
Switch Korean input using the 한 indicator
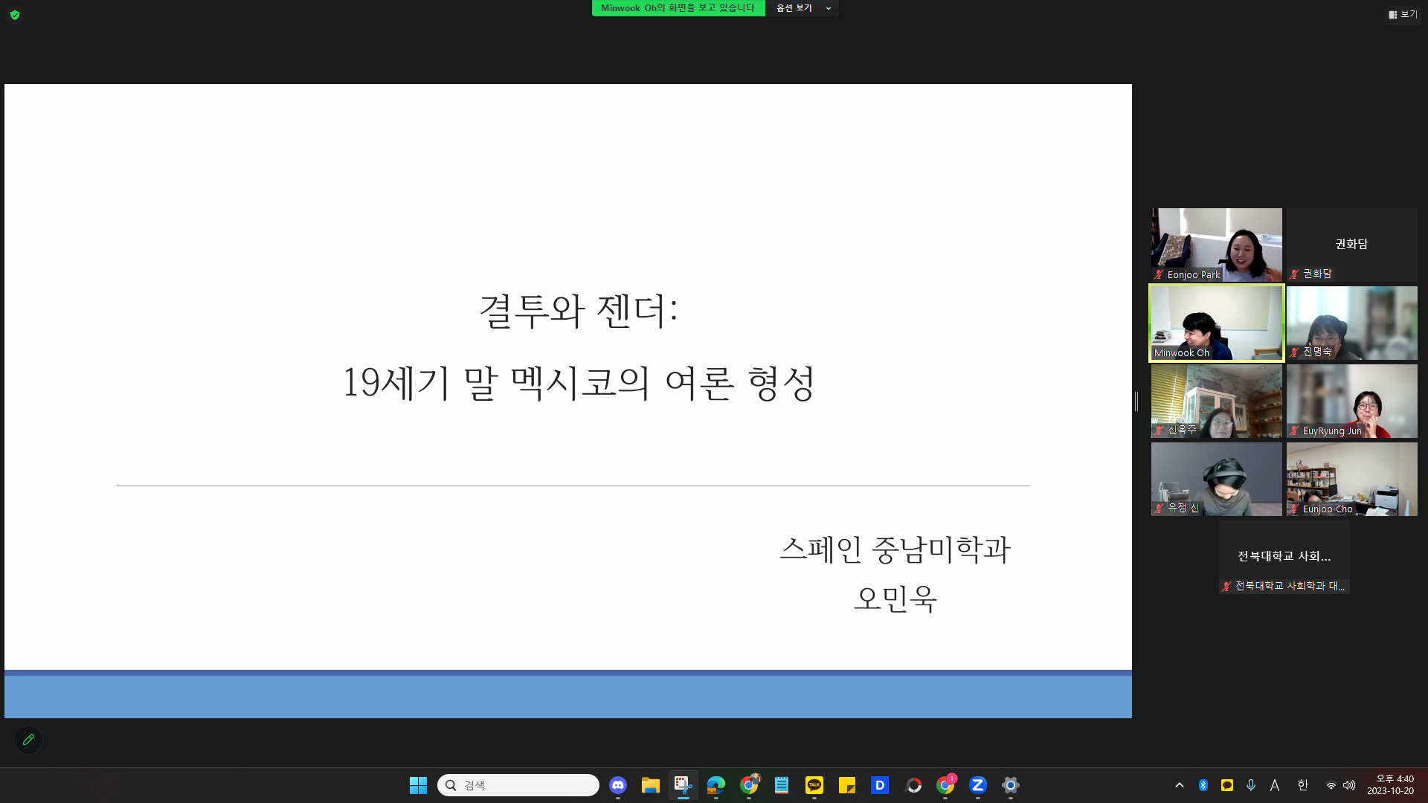click(1302, 785)
